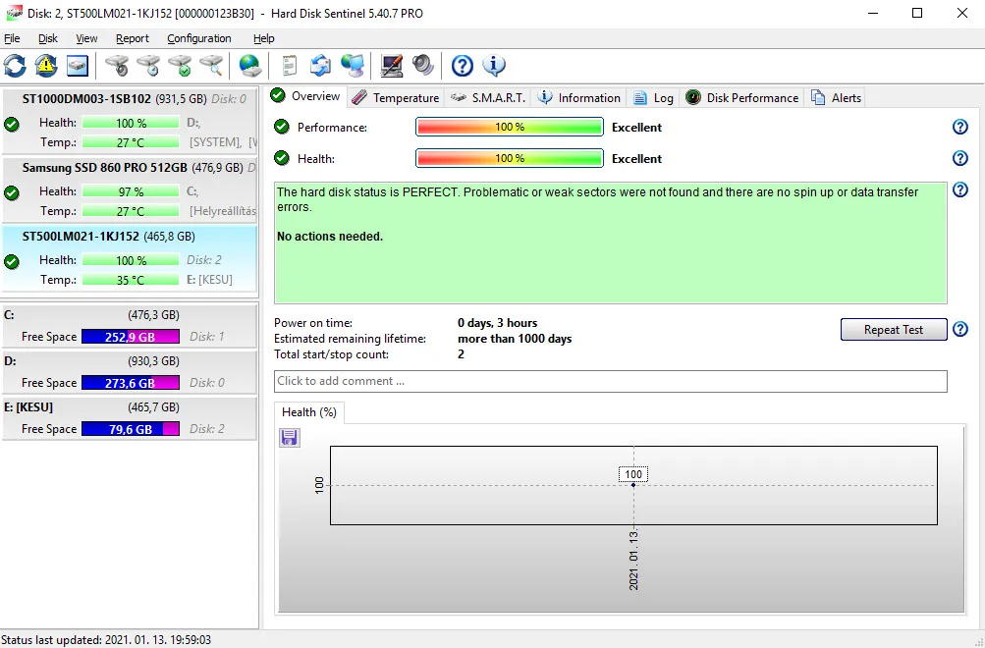Select disk ST500LM021-1KJ152 in the list
Image resolution: width=985 pixels, height=648 pixels.
130,258
